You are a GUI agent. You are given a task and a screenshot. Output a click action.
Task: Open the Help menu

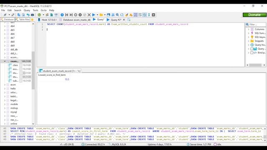pyautogui.click(x=52, y=10)
